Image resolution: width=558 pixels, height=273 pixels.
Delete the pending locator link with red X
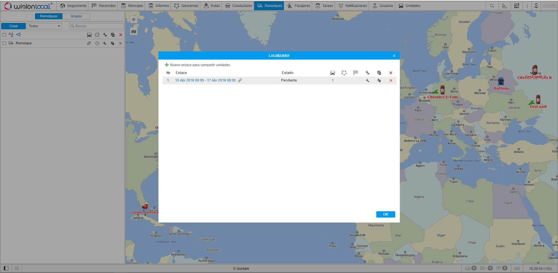391,80
